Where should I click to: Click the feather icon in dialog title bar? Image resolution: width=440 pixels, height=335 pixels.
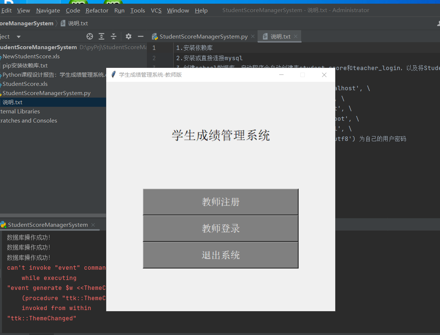click(113, 74)
